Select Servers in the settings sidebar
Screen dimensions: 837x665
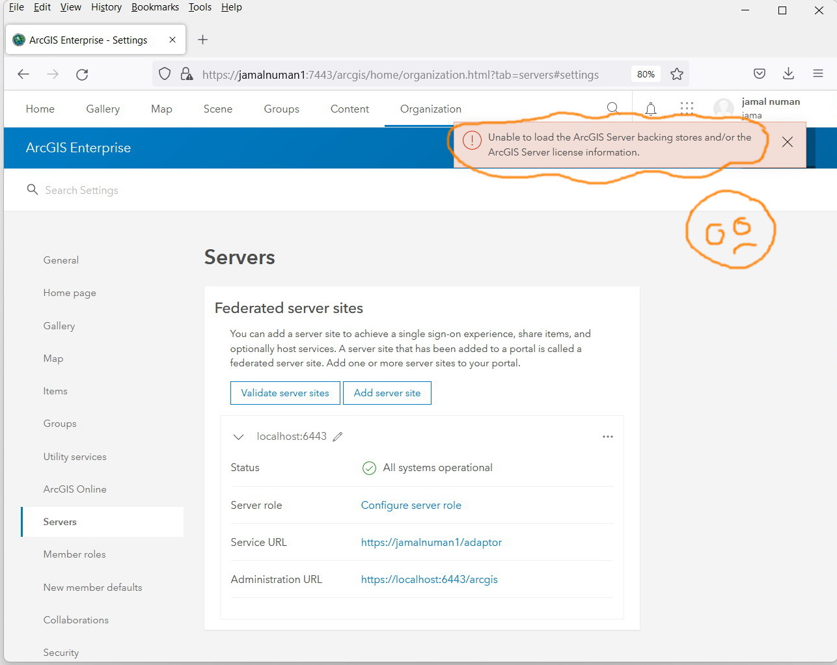point(102,522)
